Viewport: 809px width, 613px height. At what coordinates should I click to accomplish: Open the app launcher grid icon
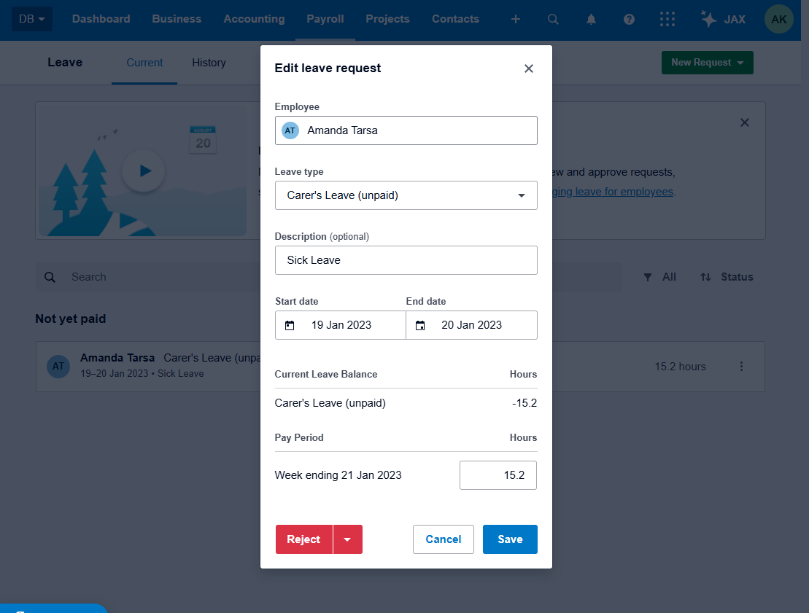(667, 20)
